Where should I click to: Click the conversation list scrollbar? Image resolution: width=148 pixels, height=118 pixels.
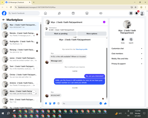[x=41, y=63]
